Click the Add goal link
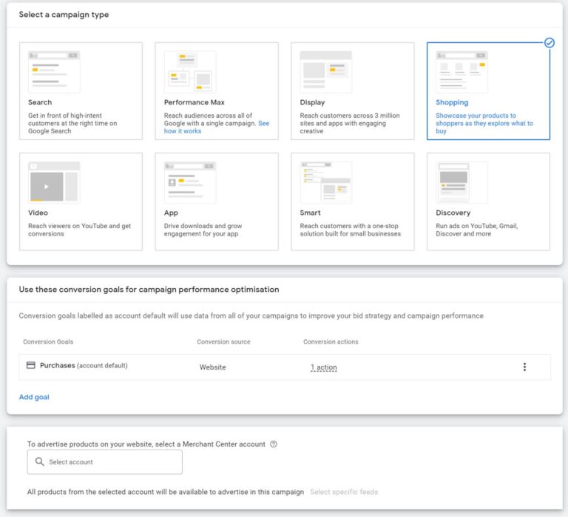The width and height of the screenshot is (568, 517). 34,397
